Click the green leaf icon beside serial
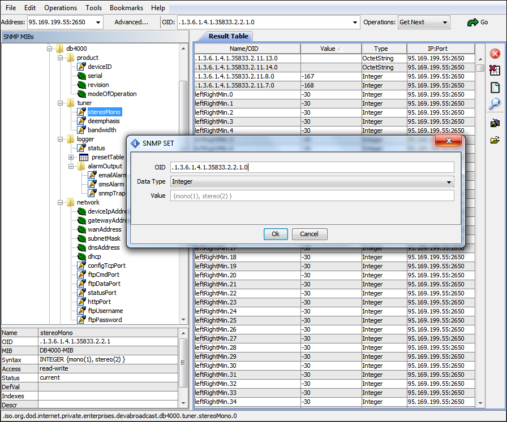Image resolution: width=507 pixels, height=422 pixels. point(81,76)
